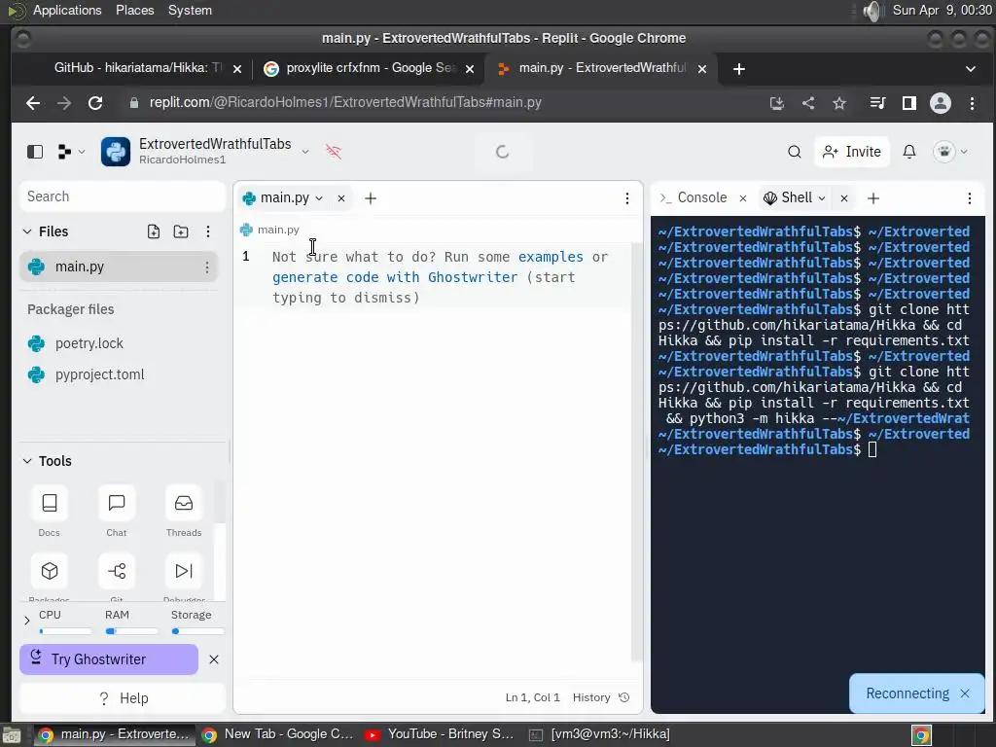Expand the ExtrovertedWrathfulTabs repl name dropdown
Viewport: 996px width, 747px height.
click(x=305, y=152)
